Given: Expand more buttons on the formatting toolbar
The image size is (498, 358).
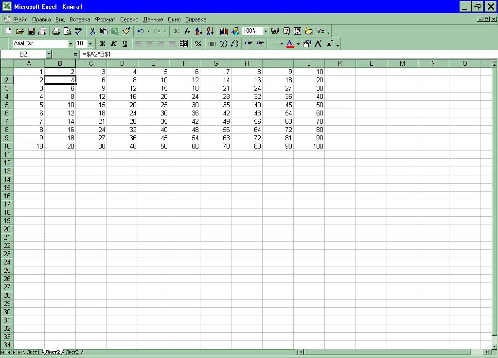Looking at the screenshot, I should tap(338, 44).
